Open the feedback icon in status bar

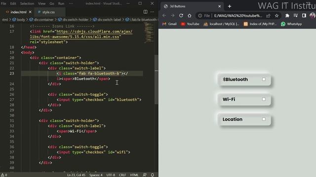coord(145,175)
